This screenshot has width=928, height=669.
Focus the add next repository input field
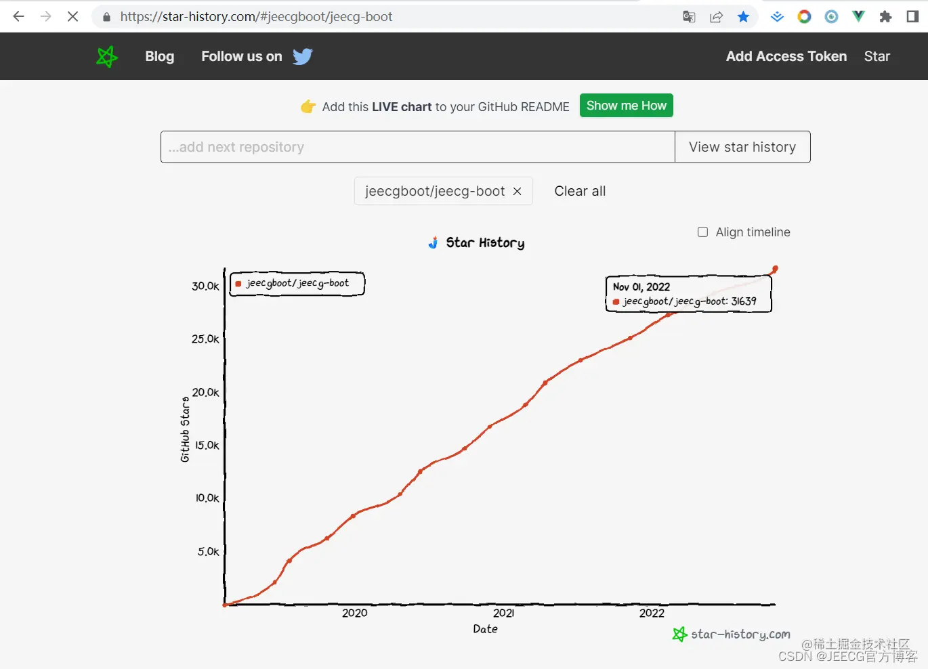pos(417,147)
